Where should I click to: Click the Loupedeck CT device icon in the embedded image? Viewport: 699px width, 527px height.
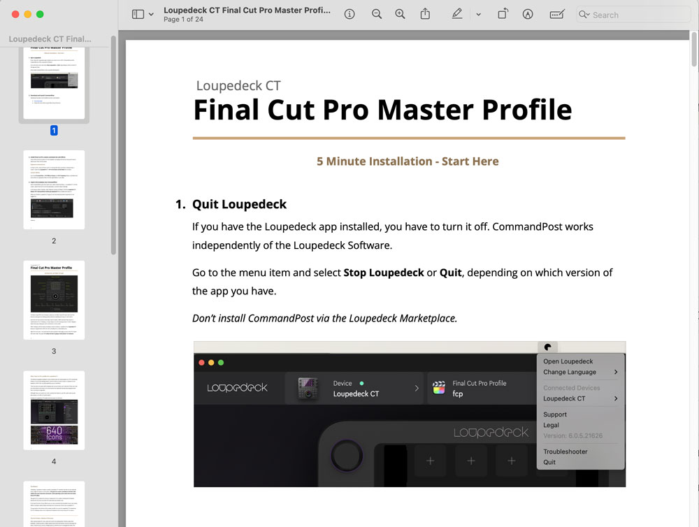click(308, 388)
